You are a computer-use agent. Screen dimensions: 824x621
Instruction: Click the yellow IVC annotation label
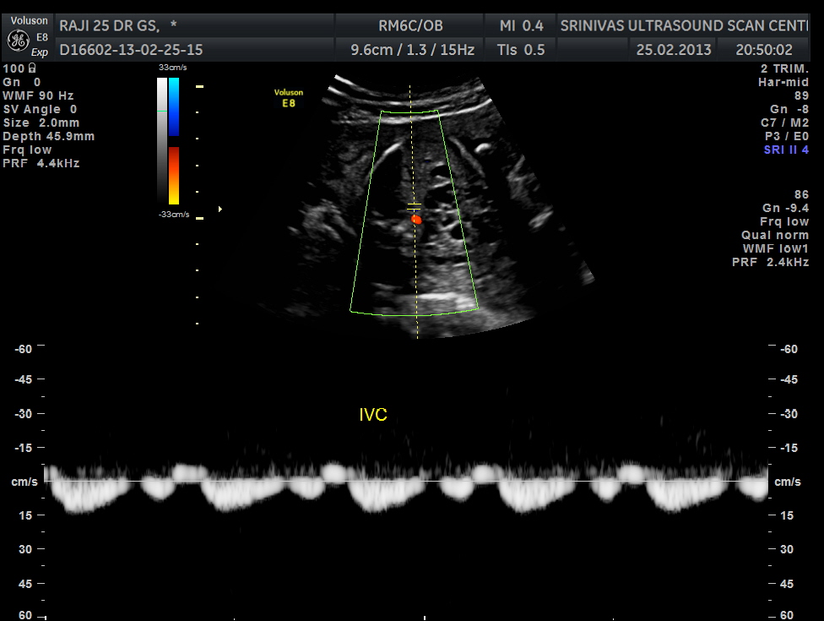point(373,415)
